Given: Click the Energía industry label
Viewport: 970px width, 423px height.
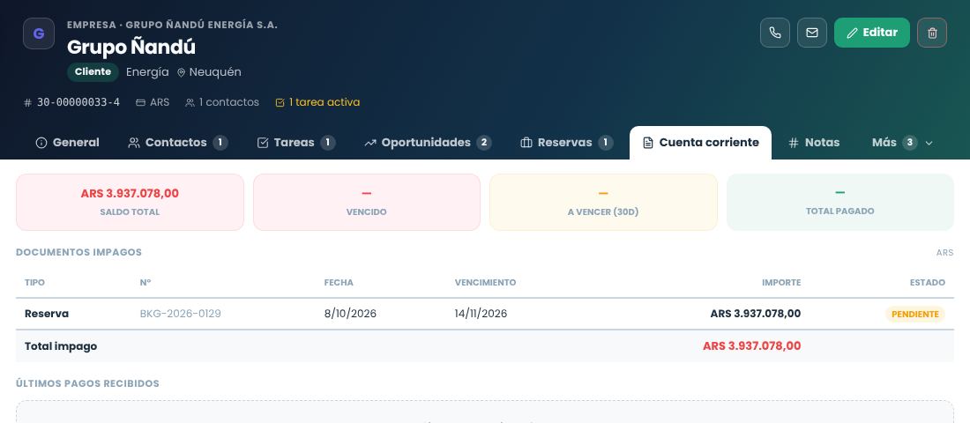Looking at the screenshot, I should (x=147, y=72).
